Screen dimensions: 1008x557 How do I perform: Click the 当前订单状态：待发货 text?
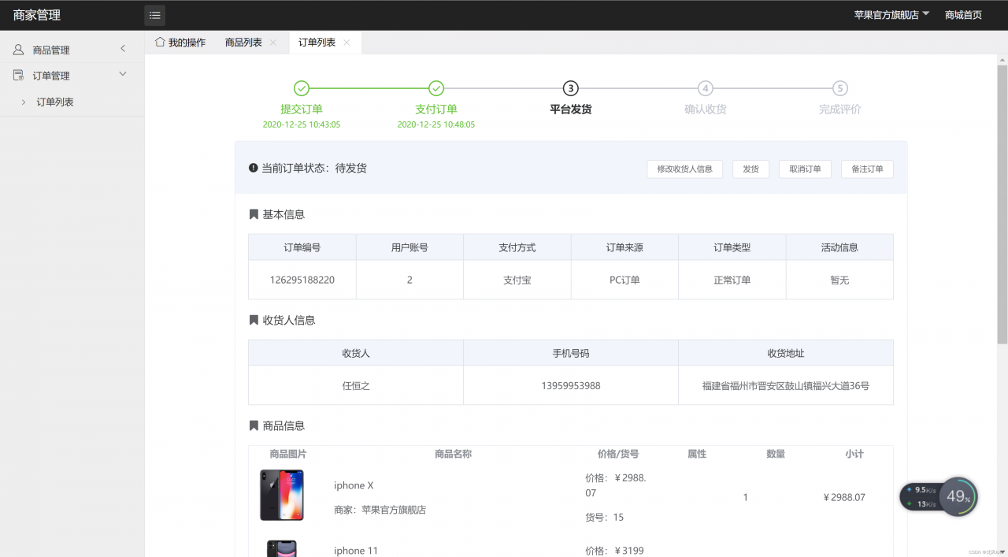click(x=314, y=168)
